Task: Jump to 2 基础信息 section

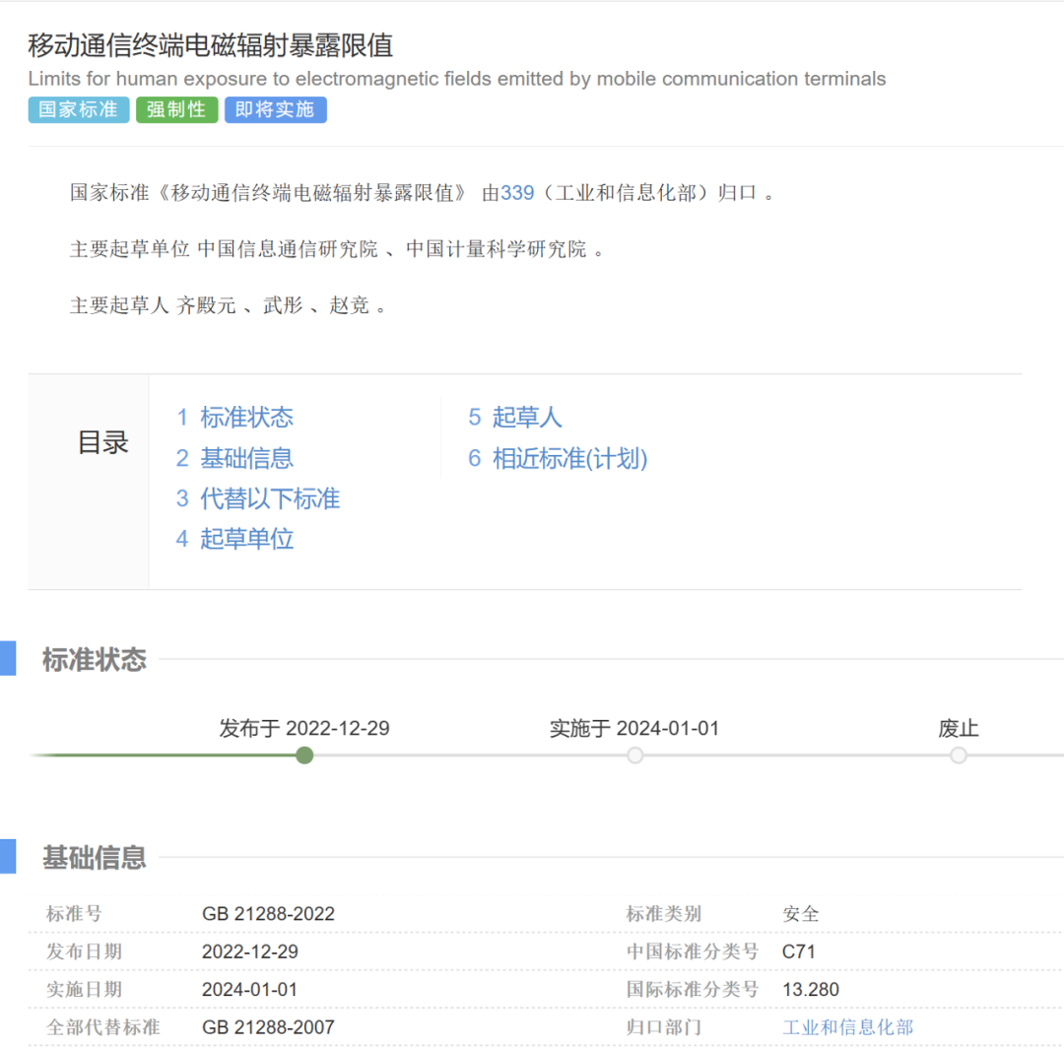Action: point(235,458)
